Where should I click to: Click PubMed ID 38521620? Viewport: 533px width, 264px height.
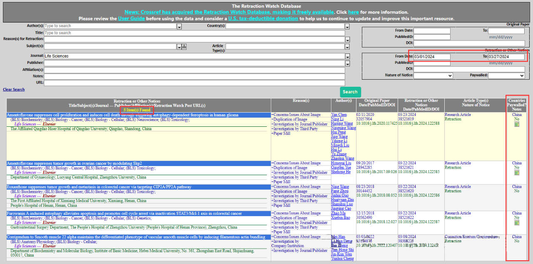tap(406, 191)
